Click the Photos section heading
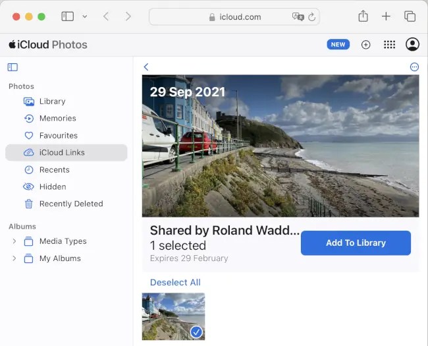Screen dimensions: 428x346 [x=21, y=86]
